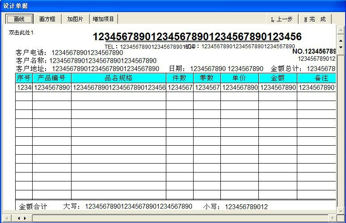Select the phone number value after 客户电话
Image resolution: width=346 pixels, height=223 pixels.
click(87, 53)
